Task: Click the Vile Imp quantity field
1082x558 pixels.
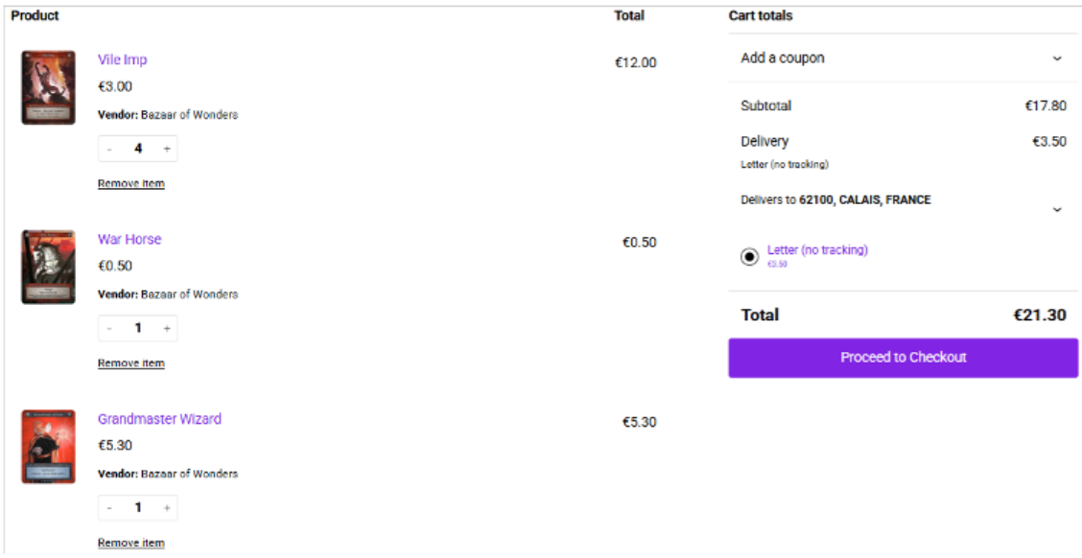Action: coord(138,149)
